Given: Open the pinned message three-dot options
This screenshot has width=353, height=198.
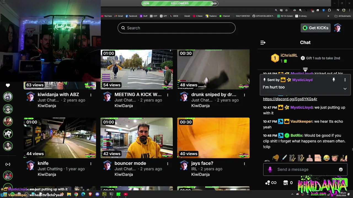Looking at the screenshot, I should (345, 80).
